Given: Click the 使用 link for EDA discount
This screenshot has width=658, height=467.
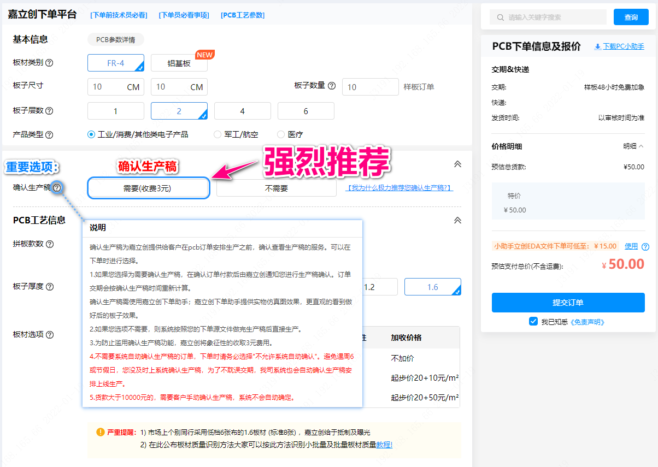Looking at the screenshot, I should coord(631,246).
